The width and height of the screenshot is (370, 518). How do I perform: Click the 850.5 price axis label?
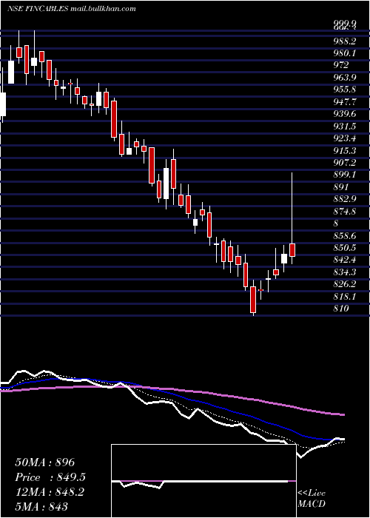(x=345, y=247)
